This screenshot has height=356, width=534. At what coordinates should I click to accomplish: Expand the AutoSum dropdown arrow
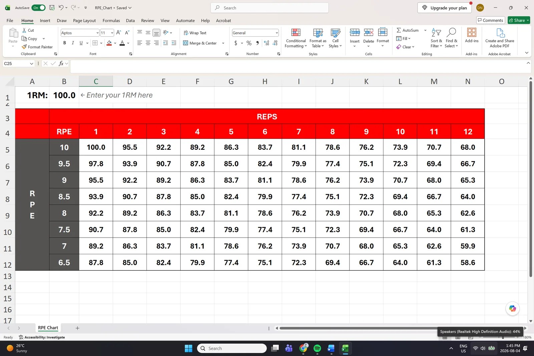coord(425,30)
